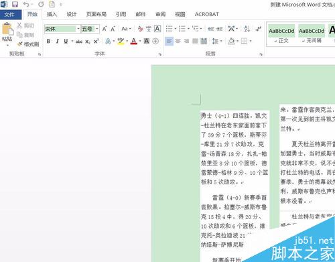Open the underline style dropdown arrow

(72, 42)
